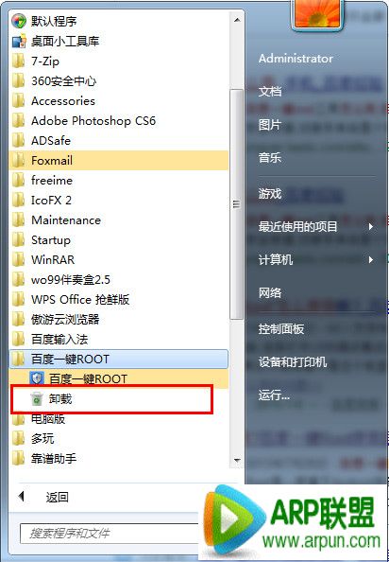Collapse the 百度一键ROOT folder
Viewport: 389px width, 562px height.
(119, 360)
